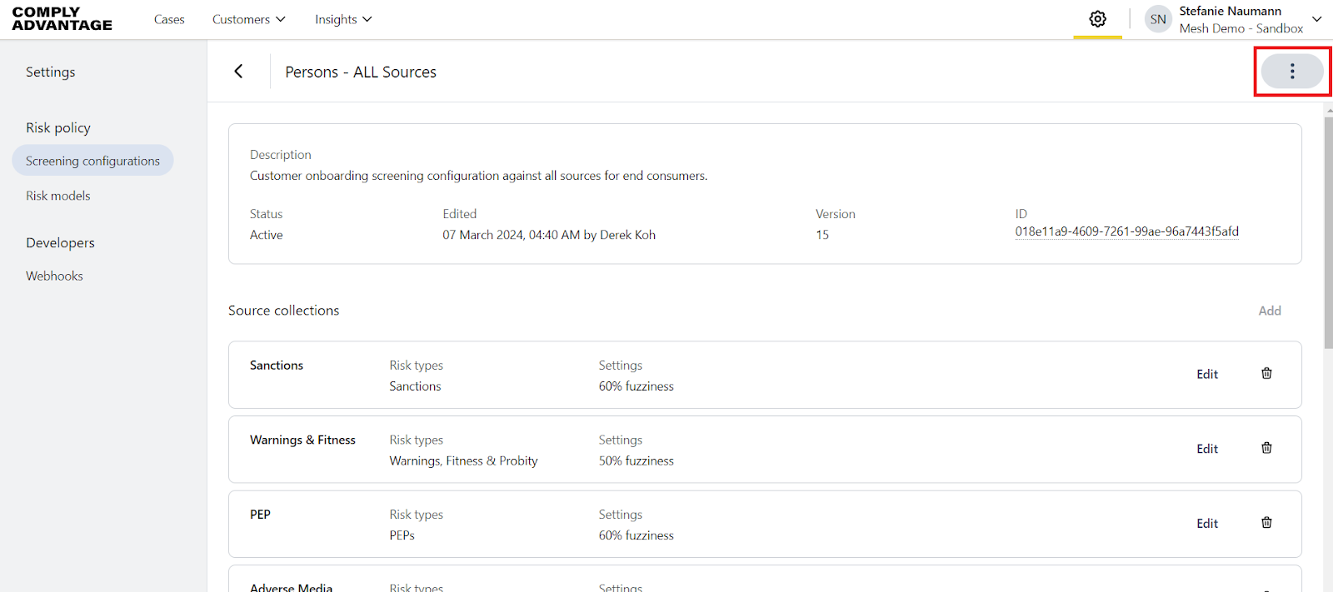Open the Stefanie Naumann account dropdown
The height and width of the screenshot is (592, 1333).
[x=1316, y=19]
